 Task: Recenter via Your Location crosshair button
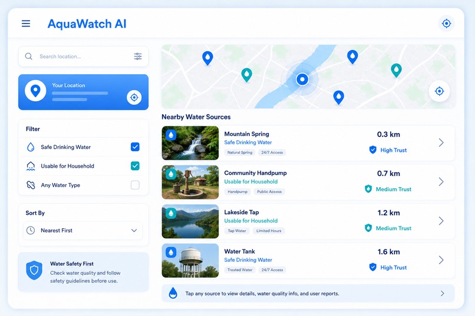click(134, 97)
